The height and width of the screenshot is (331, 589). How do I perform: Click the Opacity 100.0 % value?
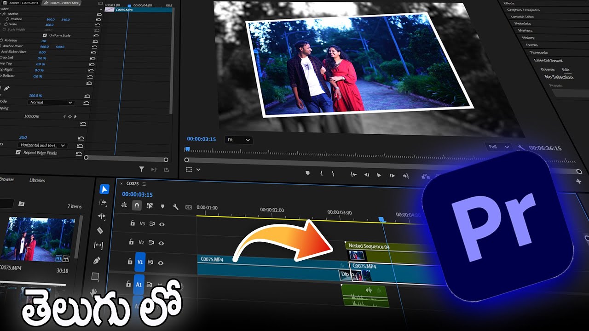(35, 96)
